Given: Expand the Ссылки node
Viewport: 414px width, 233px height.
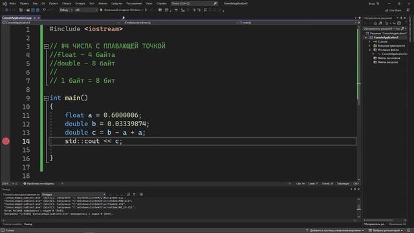Looking at the screenshot, I should point(369,41).
